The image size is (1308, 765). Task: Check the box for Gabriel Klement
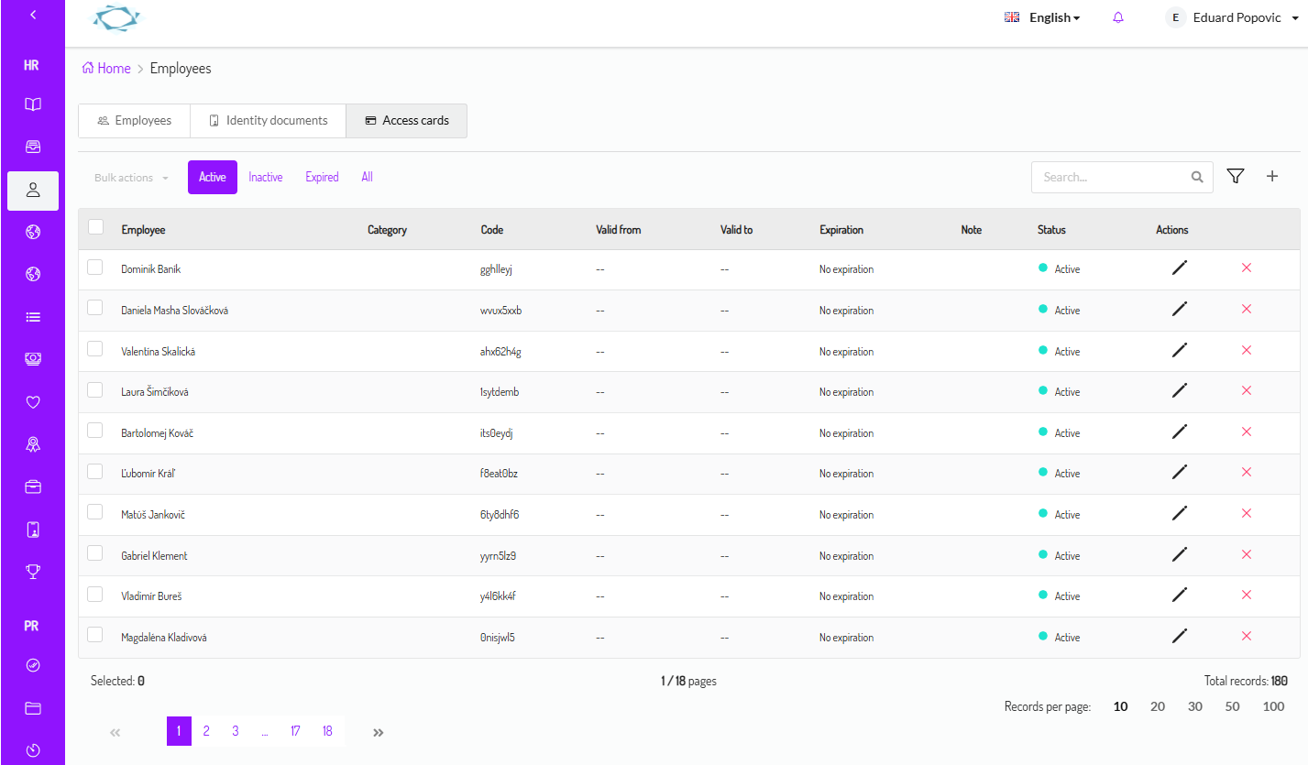click(x=95, y=553)
